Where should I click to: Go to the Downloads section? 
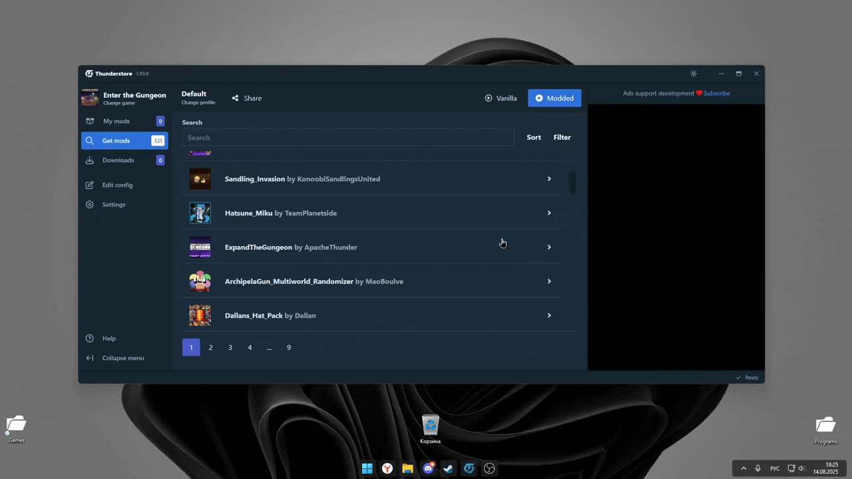(124, 160)
